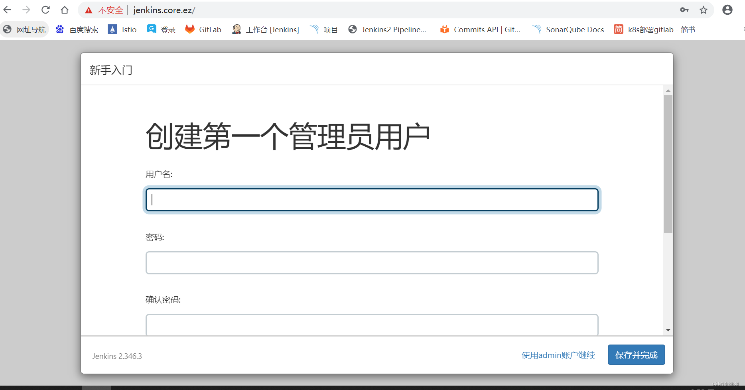Open the 登录 bookmark
The height and width of the screenshot is (390, 745).
coord(161,30)
